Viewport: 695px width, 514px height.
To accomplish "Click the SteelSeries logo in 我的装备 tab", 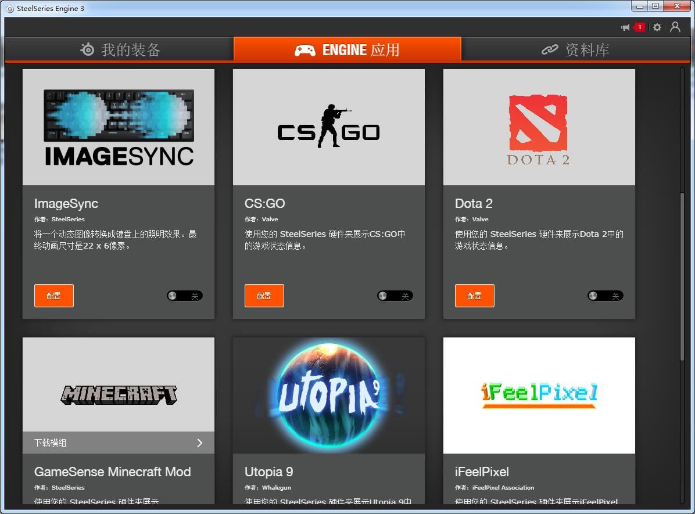I will pos(87,49).
